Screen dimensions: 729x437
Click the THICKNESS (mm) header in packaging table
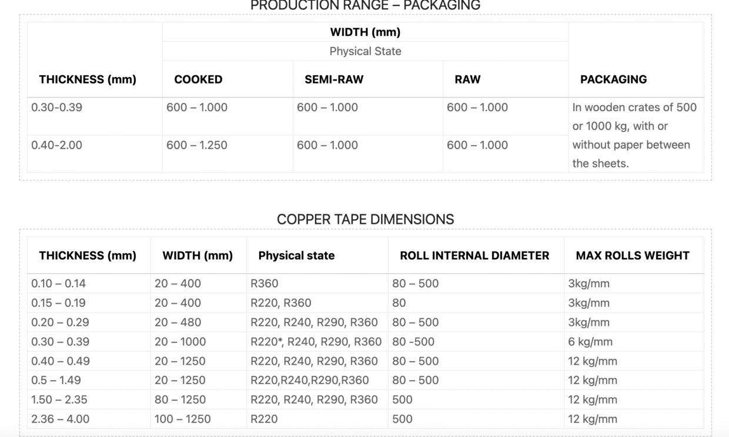click(x=88, y=79)
